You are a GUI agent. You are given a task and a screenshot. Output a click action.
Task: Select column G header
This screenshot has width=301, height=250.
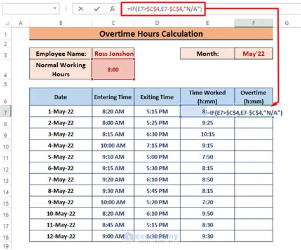pyautogui.click(x=287, y=23)
